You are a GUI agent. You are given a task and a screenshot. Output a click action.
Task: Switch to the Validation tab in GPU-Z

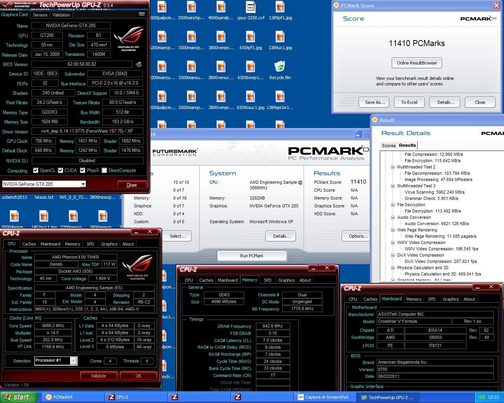coord(61,15)
